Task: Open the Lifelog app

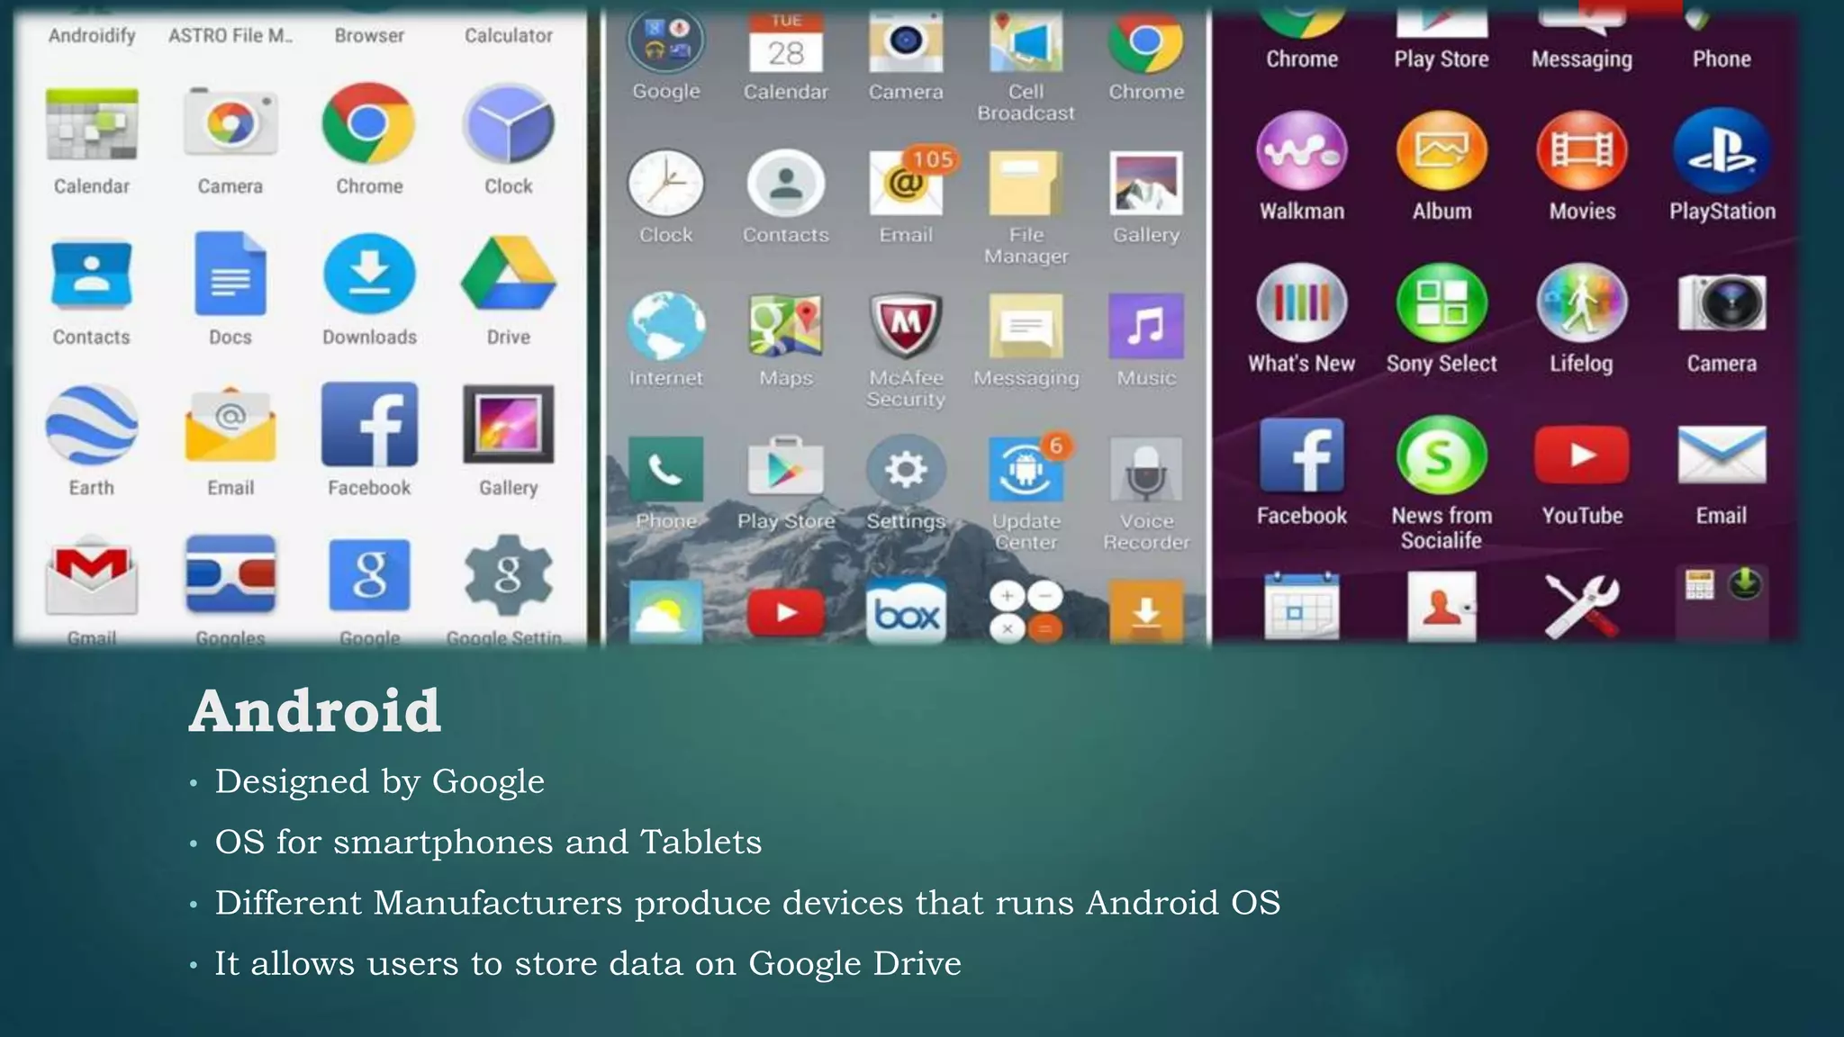Action: point(1582,303)
